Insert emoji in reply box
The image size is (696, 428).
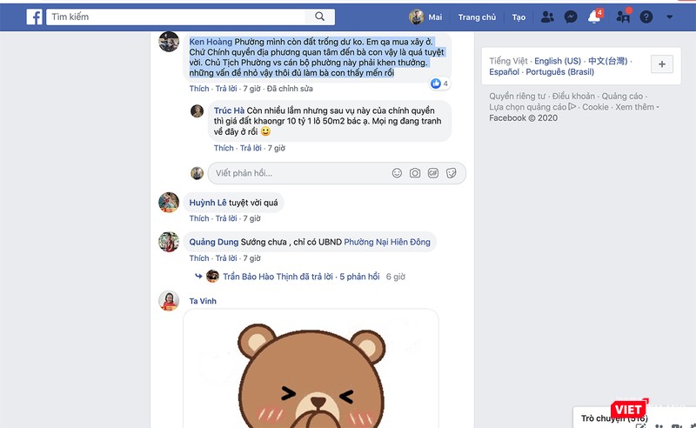397,173
